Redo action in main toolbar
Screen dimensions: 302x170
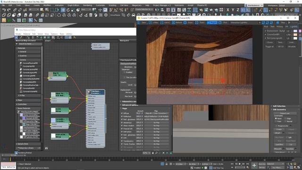(x=9, y=9)
